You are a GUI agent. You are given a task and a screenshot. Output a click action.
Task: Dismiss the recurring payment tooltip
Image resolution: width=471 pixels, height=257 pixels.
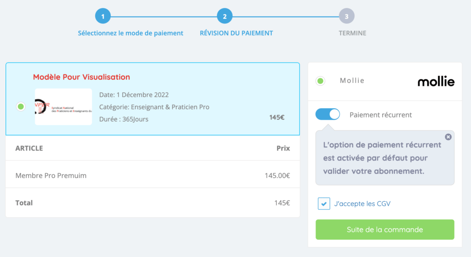point(448,137)
